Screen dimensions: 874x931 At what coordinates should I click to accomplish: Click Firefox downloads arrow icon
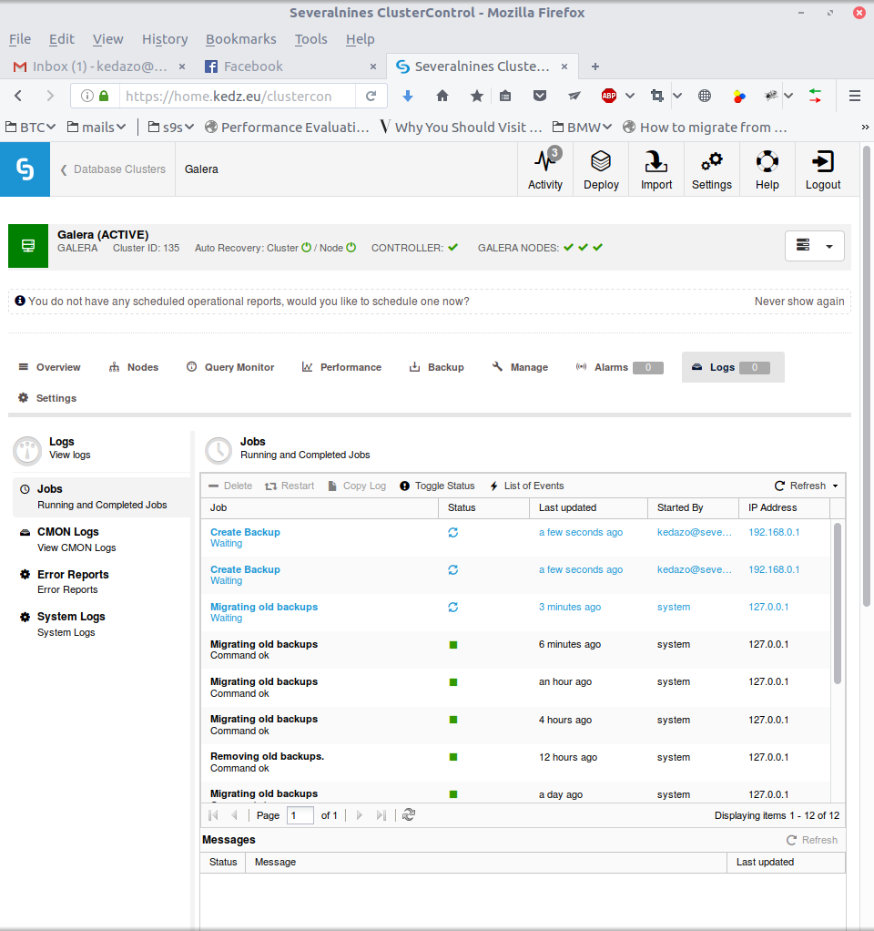coord(408,96)
